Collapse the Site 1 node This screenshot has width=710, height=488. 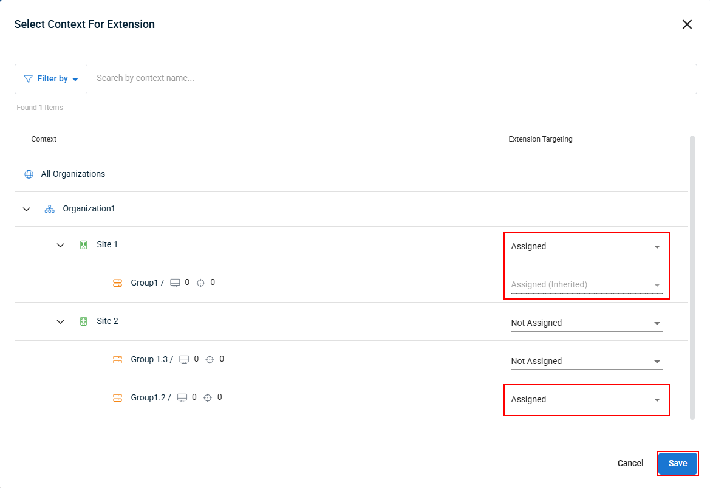coord(60,245)
